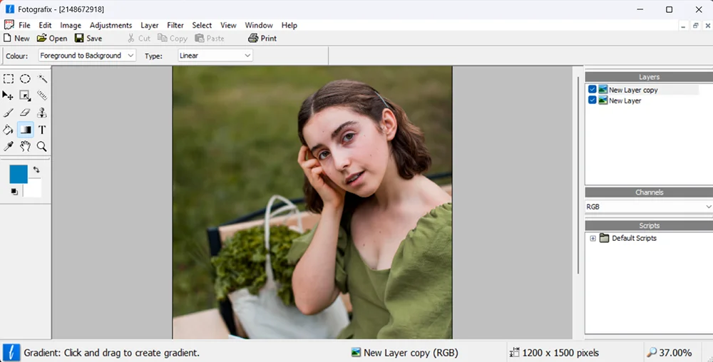713x362 pixels.
Task: Open the Filter menu
Action: pyautogui.click(x=175, y=25)
